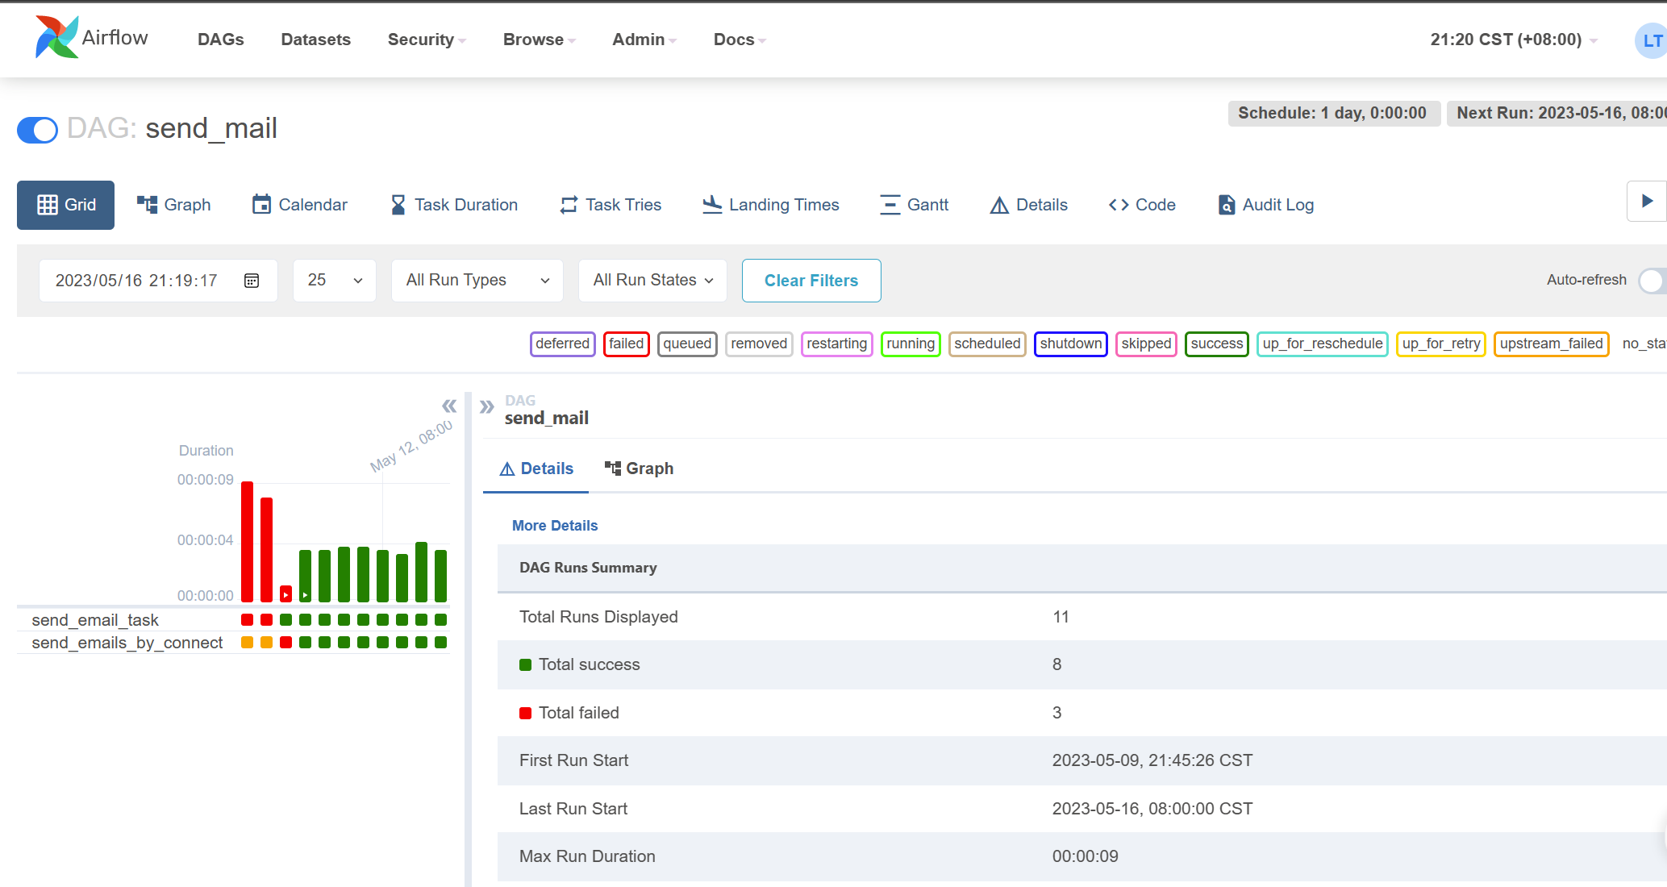Image resolution: width=1667 pixels, height=887 pixels.
Task: Click the queued state legend badge
Action: [687, 344]
